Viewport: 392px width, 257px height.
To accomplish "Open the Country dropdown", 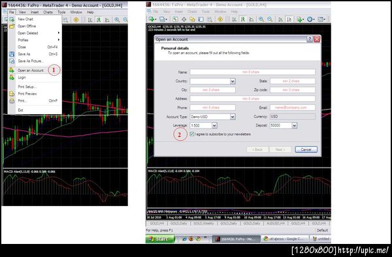I will point(233,81).
